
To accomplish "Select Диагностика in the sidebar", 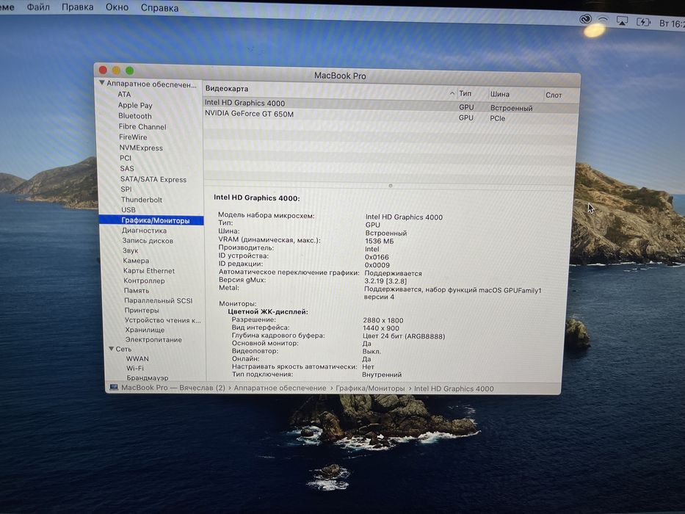I will pyautogui.click(x=144, y=231).
